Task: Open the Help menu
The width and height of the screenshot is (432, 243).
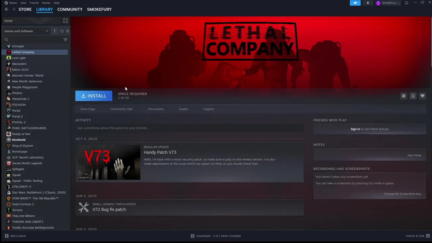Action: pyautogui.click(x=56, y=3)
